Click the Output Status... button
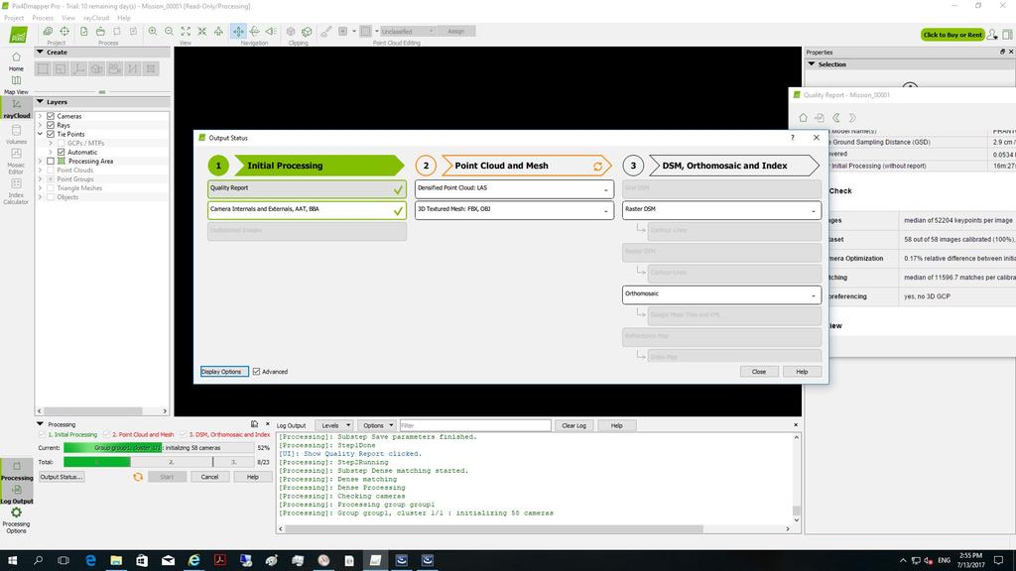The width and height of the screenshot is (1016, 571). pyautogui.click(x=61, y=477)
